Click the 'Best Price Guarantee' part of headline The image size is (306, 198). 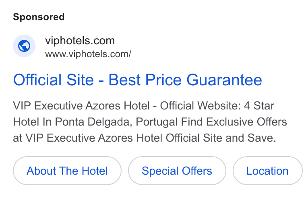(185, 80)
